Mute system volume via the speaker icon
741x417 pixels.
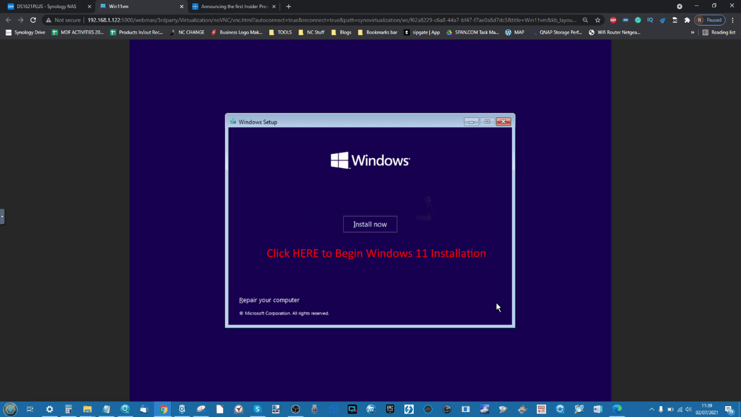[x=687, y=409]
